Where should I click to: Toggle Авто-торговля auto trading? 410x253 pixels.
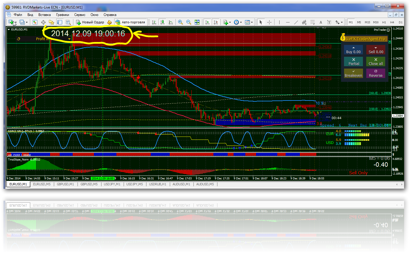click(130, 22)
